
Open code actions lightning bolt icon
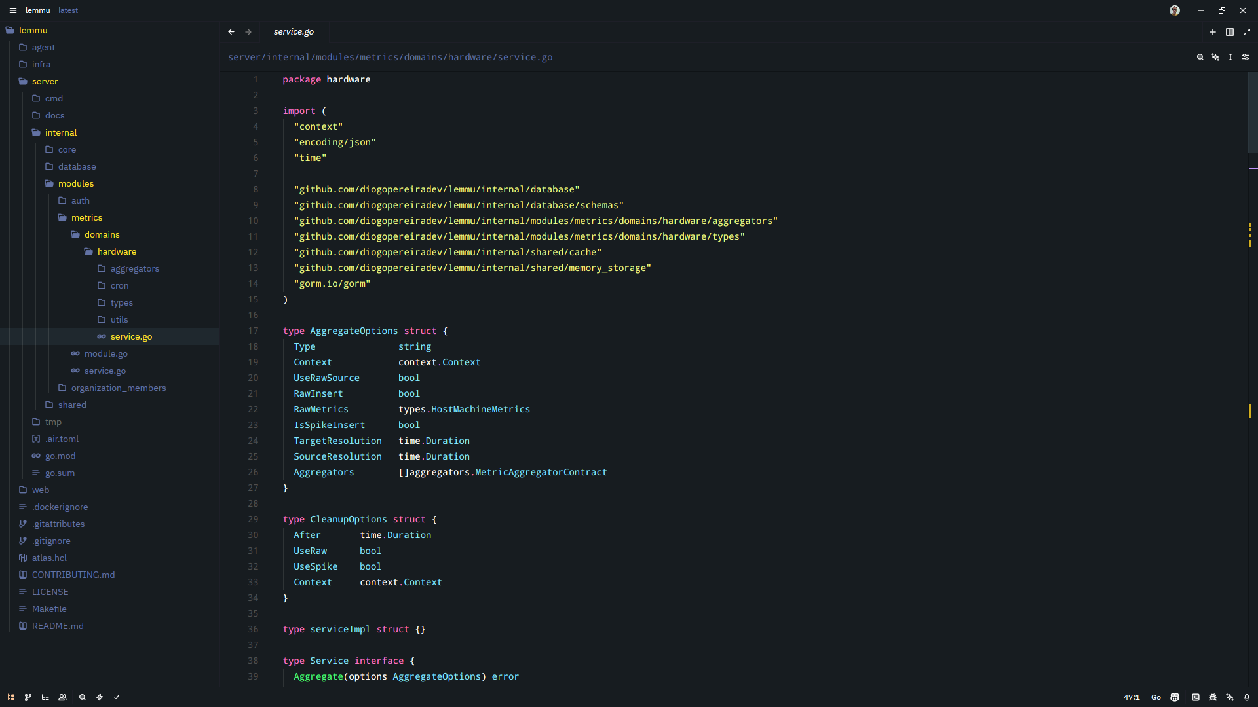(100, 697)
